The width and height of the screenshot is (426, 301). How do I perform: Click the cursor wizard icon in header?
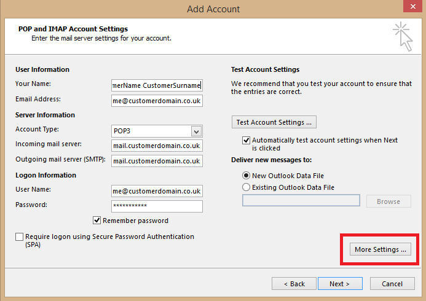[403, 36]
